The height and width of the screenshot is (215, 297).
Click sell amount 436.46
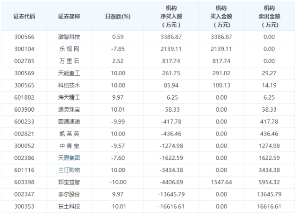[269, 134]
